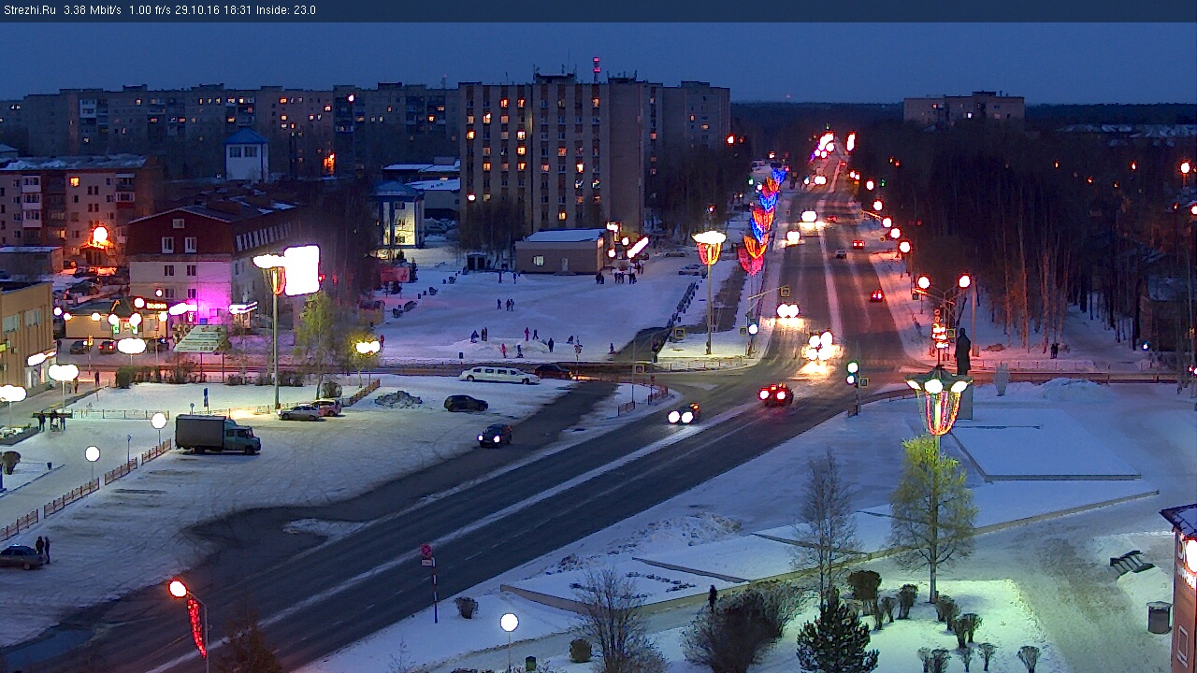Click the 18:31 time stamp
Viewport: 1197px width, 673px height.
tap(238, 10)
